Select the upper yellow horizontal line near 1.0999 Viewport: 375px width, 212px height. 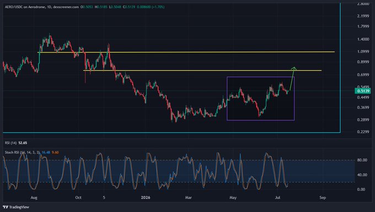point(186,52)
